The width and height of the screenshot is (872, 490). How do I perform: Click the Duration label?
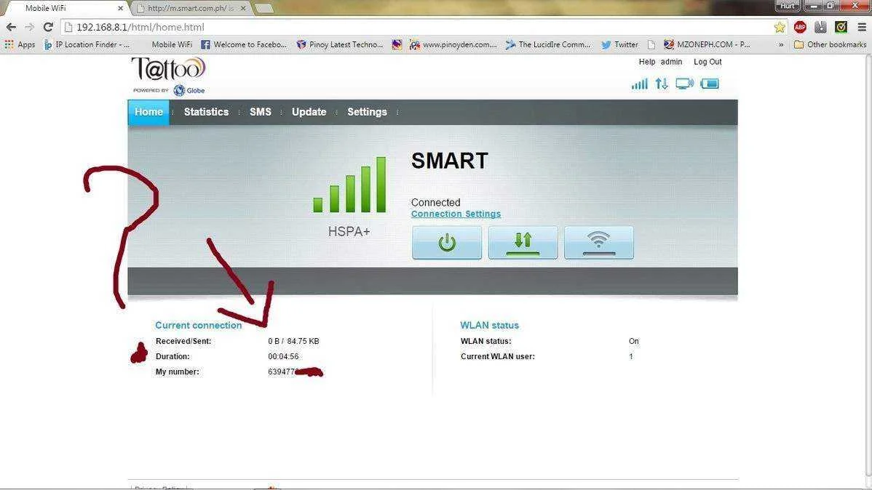coord(173,357)
